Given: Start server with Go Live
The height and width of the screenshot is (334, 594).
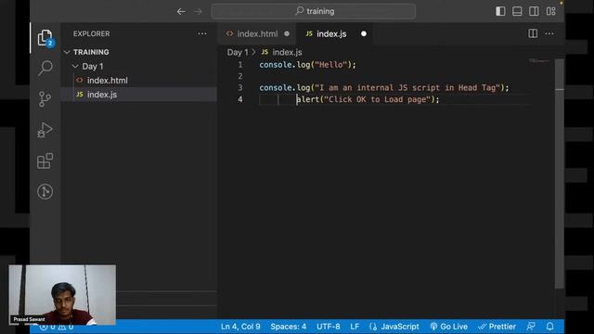Looking at the screenshot, I should pos(449,327).
